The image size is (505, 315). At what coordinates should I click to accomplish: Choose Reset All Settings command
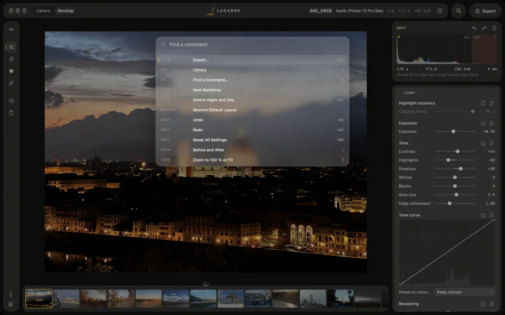pos(252,140)
